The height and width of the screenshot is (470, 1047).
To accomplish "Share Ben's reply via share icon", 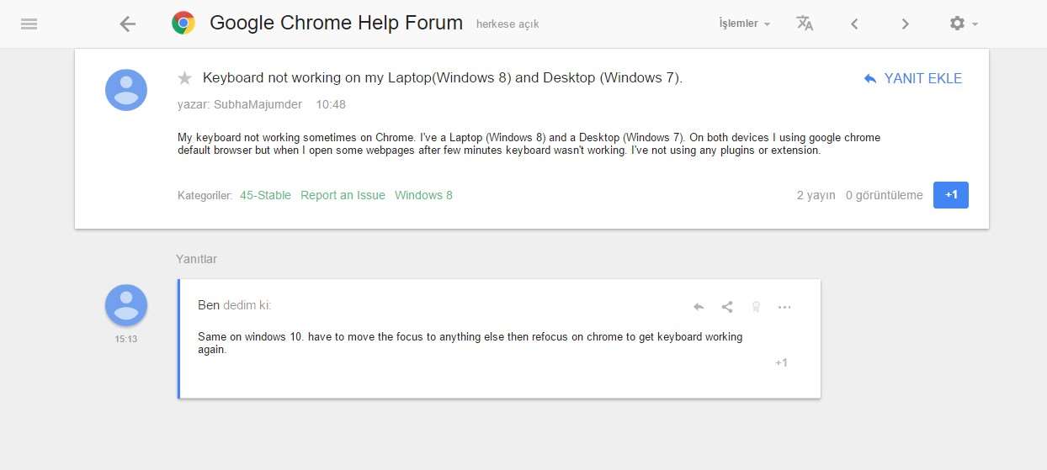I will click(727, 307).
